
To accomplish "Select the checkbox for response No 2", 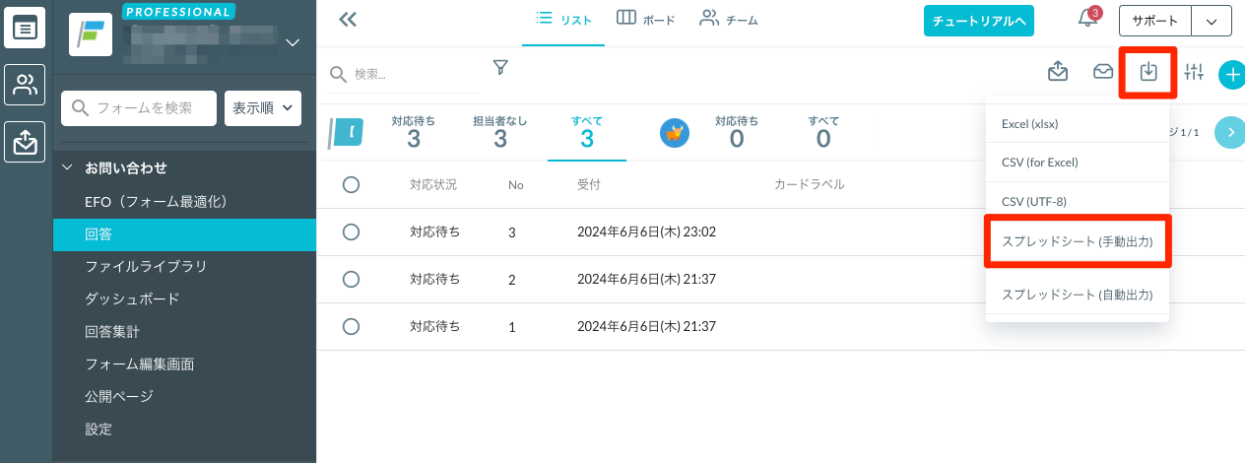I will (351, 279).
